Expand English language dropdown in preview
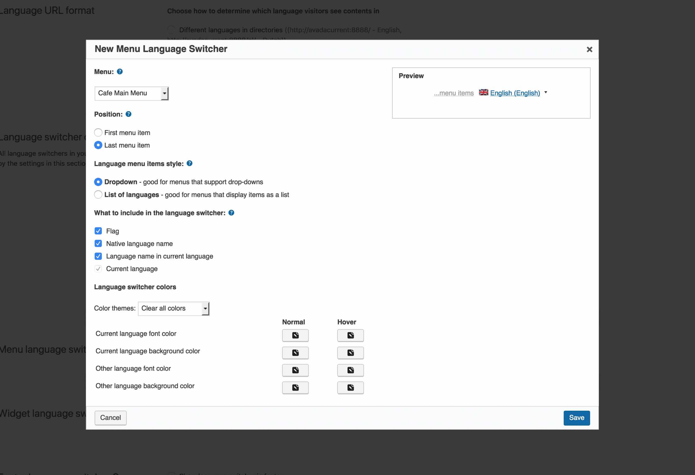Screen dimensions: 695x475 coord(546,93)
